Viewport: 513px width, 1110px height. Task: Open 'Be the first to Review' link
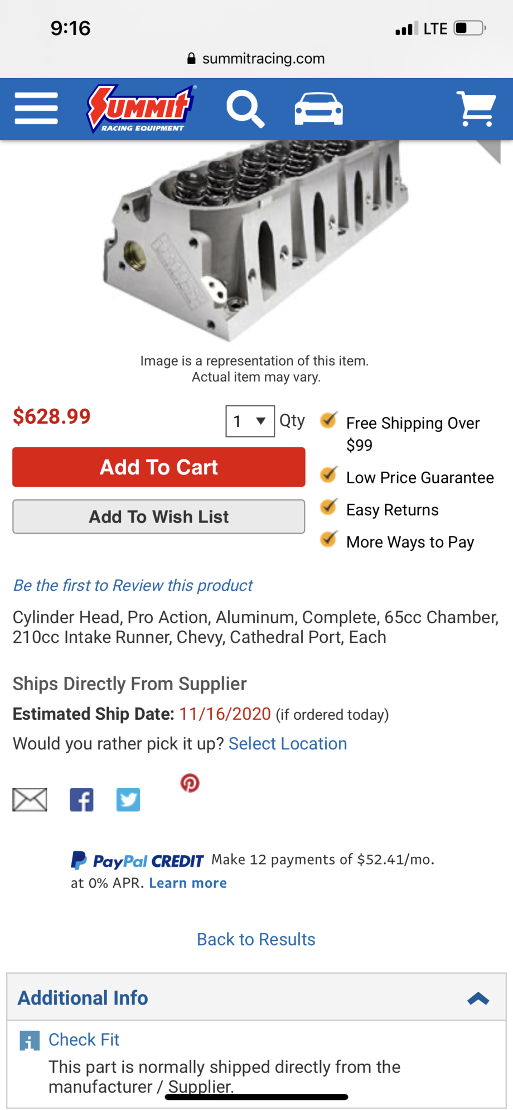point(133,585)
